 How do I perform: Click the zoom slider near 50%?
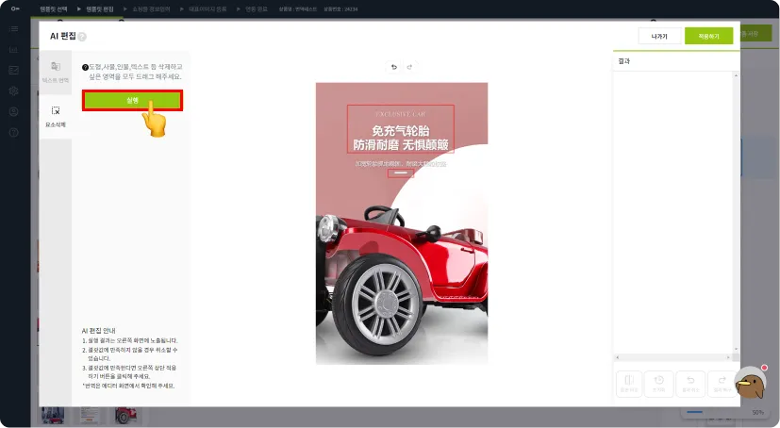tap(694, 412)
